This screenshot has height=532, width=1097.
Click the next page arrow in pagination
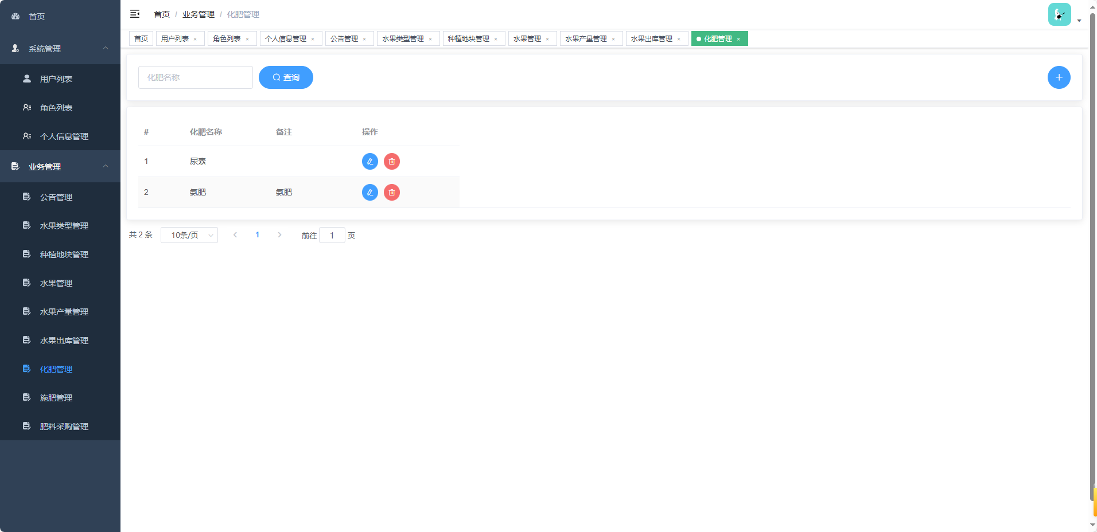click(279, 234)
